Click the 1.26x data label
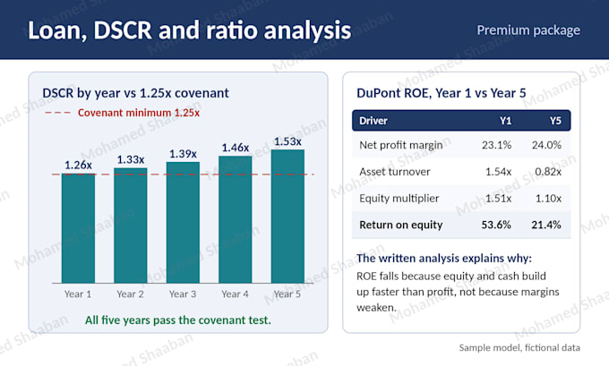Screen dimensions: 609x366 coord(78,166)
